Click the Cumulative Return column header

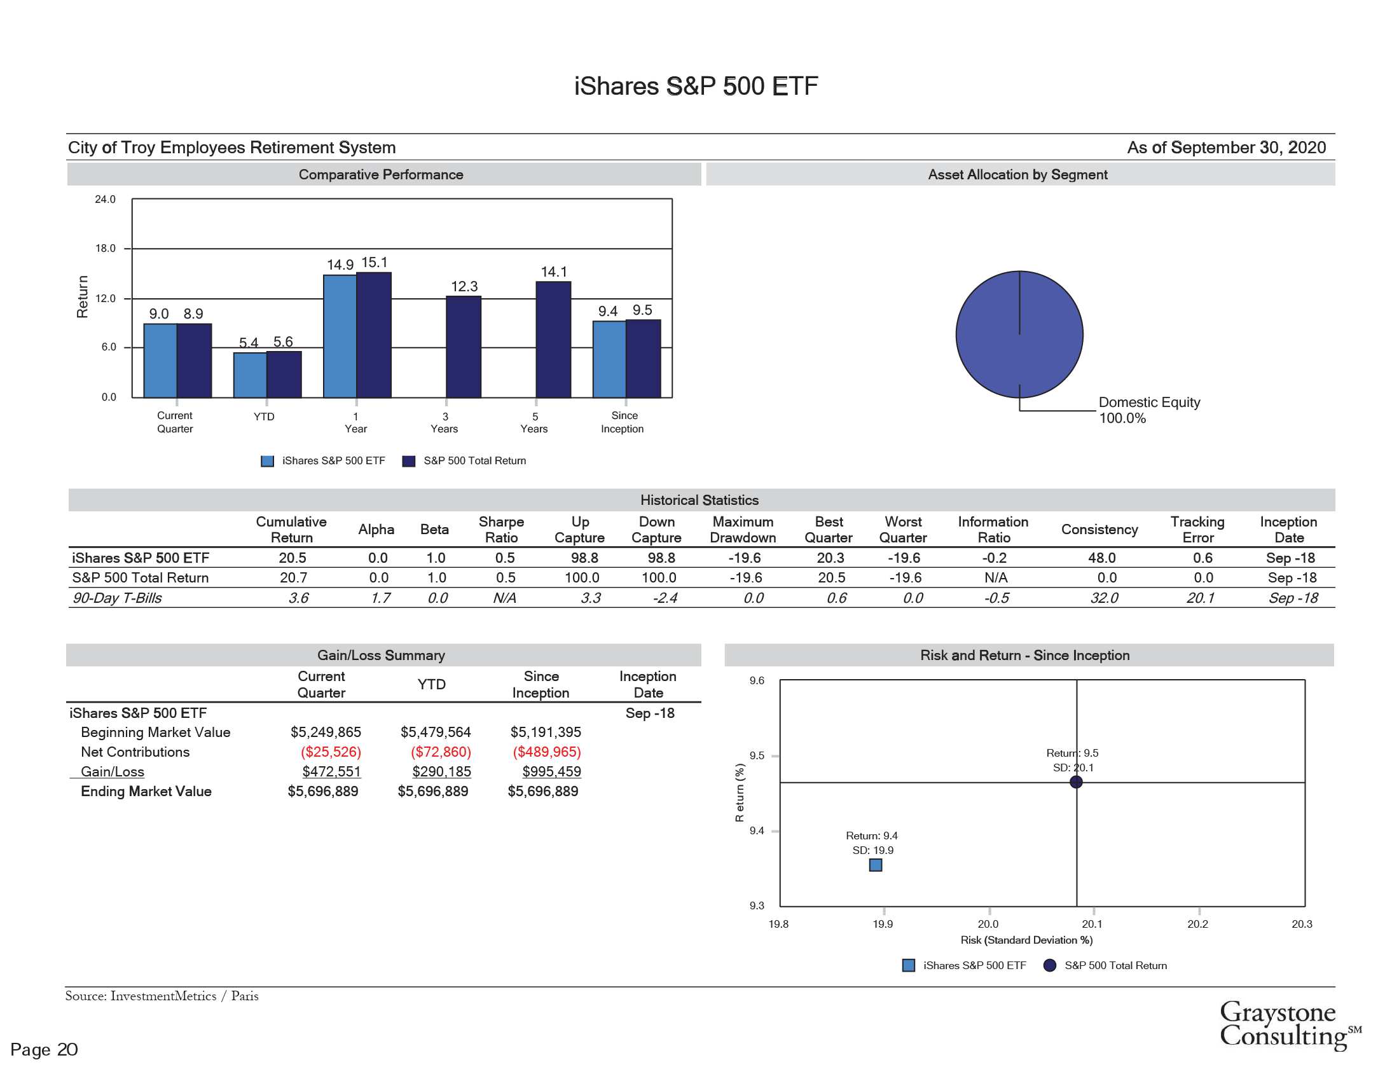291,530
